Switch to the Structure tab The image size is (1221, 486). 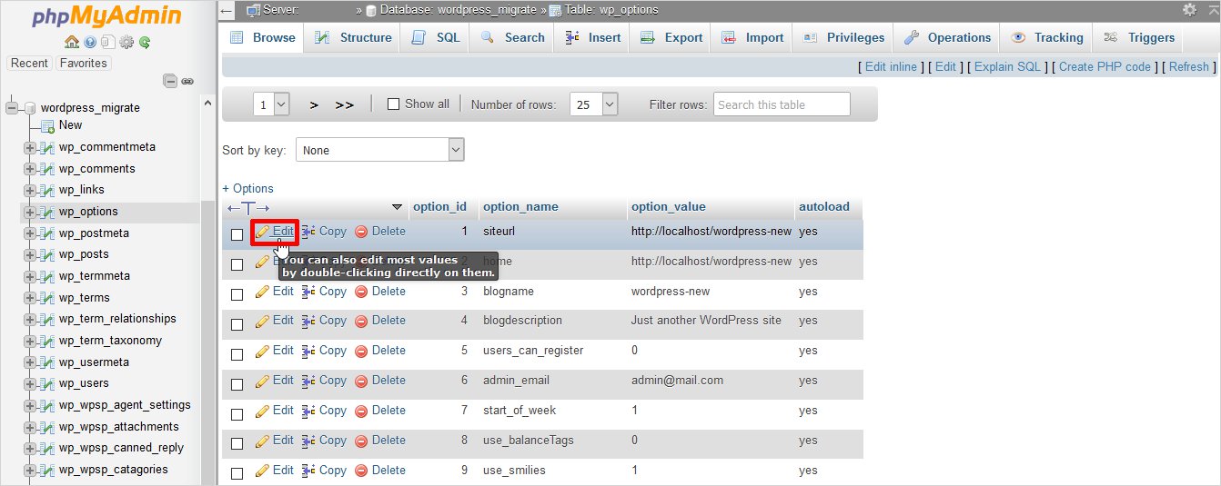tap(355, 37)
